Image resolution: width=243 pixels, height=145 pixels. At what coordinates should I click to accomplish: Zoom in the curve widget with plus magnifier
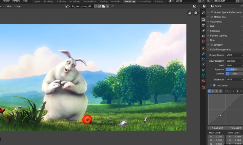(x=226, y=91)
